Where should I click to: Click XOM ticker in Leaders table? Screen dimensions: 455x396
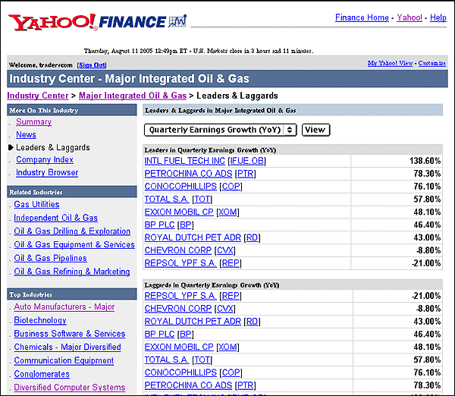227,212
